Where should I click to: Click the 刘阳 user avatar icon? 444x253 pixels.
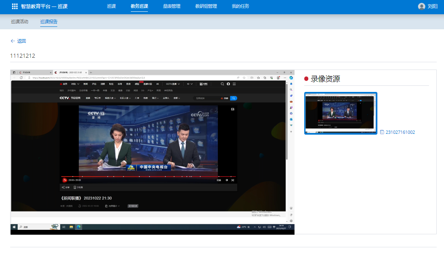pyautogui.click(x=421, y=7)
